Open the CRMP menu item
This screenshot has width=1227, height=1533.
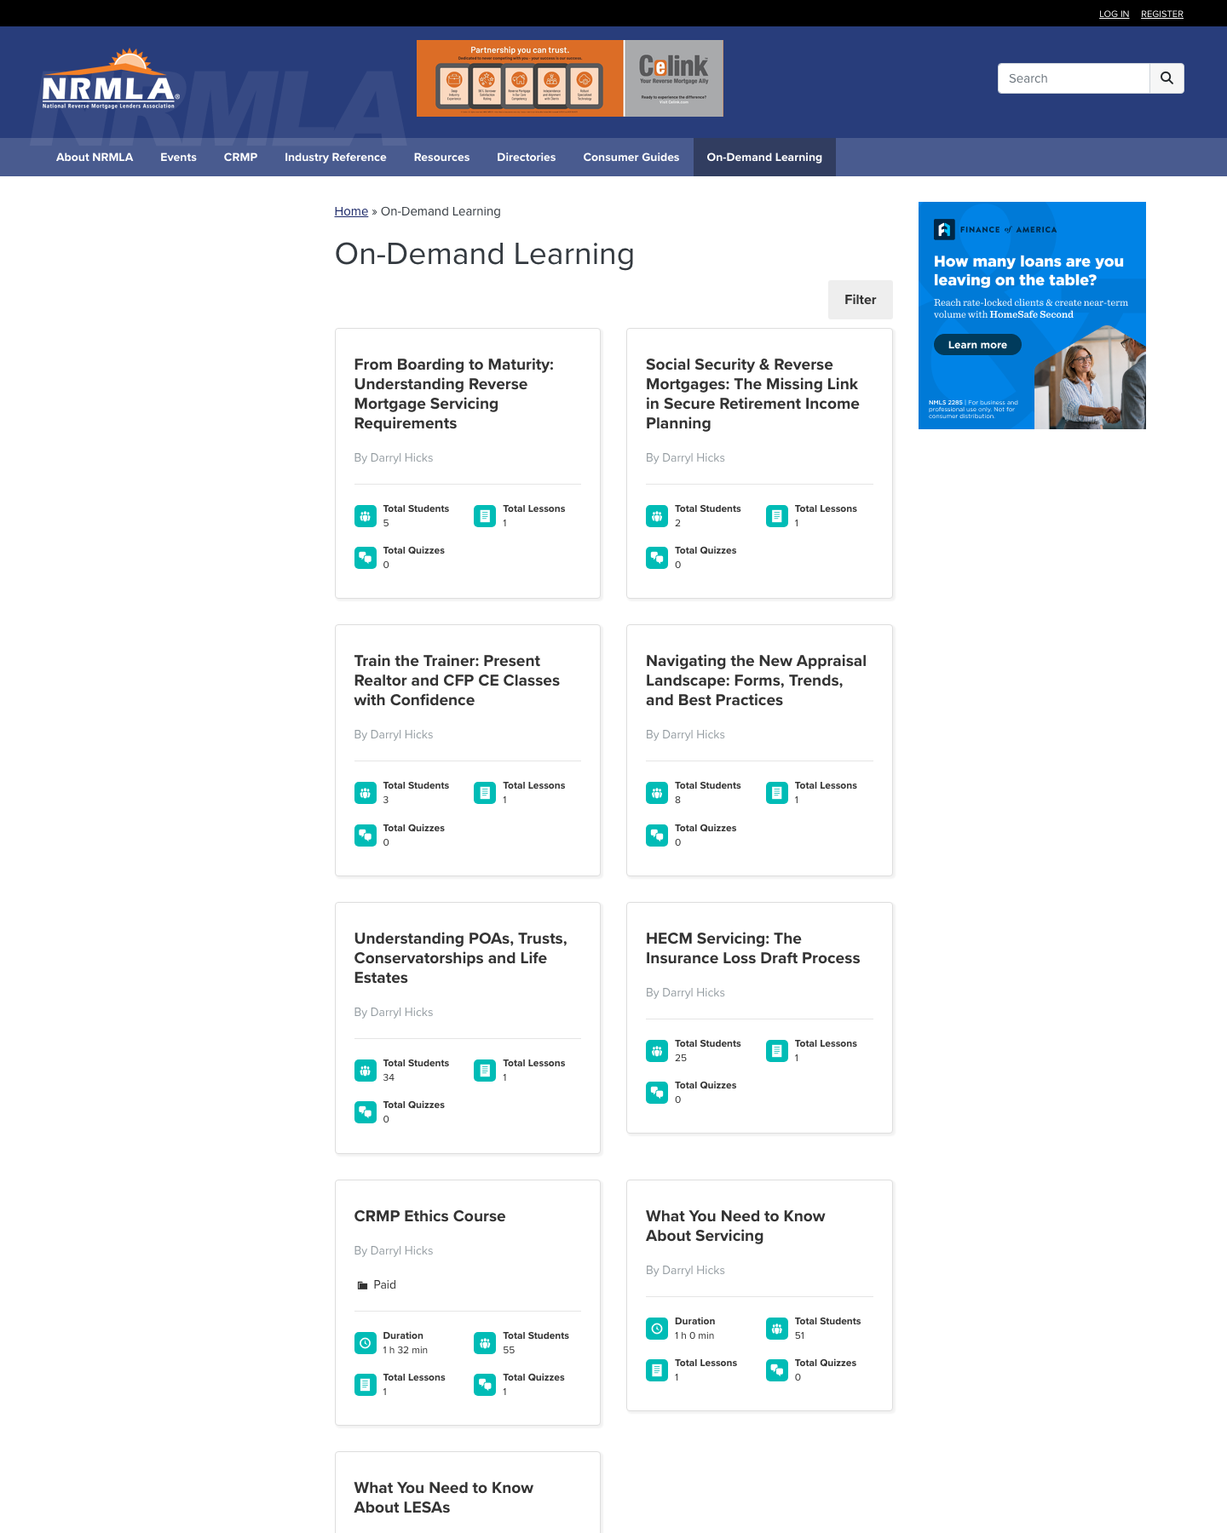[x=240, y=158]
